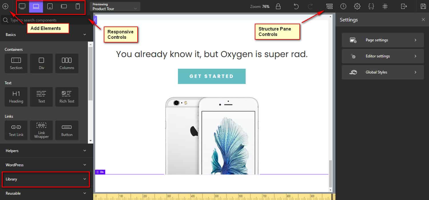Click the Settings panel title
The height and width of the screenshot is (200, 429).
pyautogui.click(x=349, y=20)
